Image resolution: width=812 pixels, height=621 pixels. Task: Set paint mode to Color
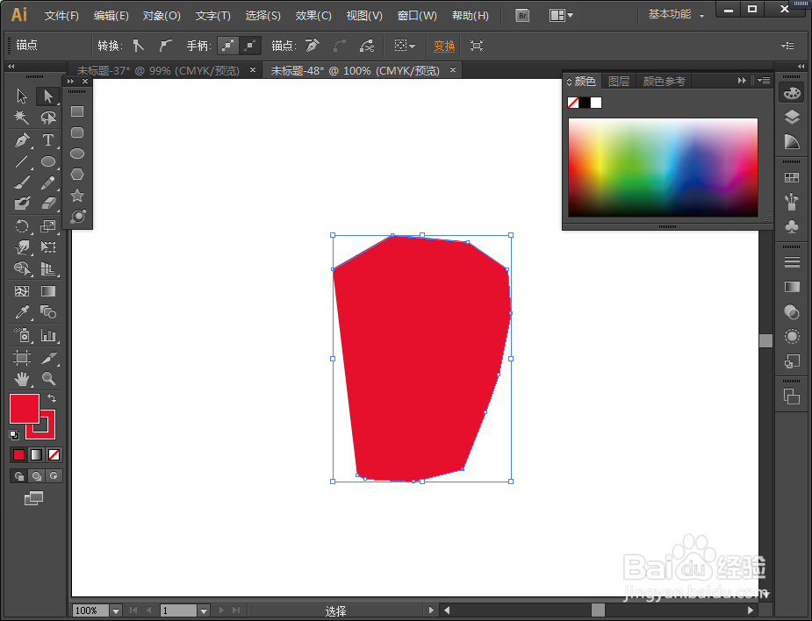coord(18,455)
